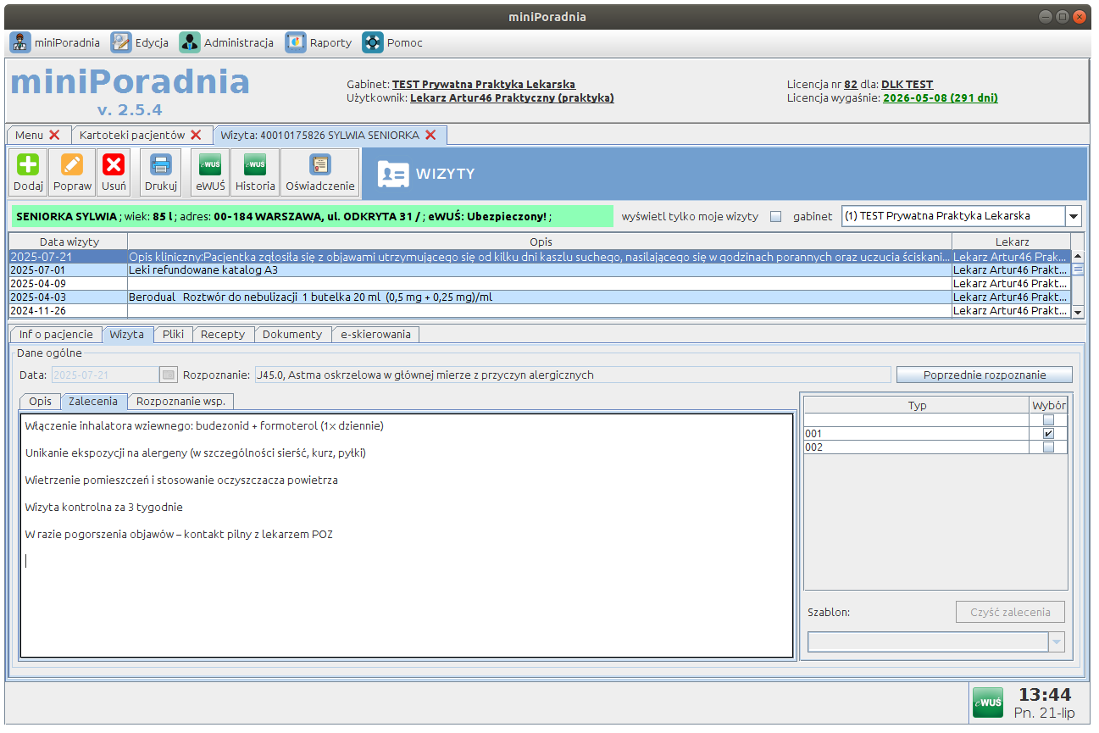Click the Poprzednie rozpoznanie button
1099x733 pixels.
point(984,375)
